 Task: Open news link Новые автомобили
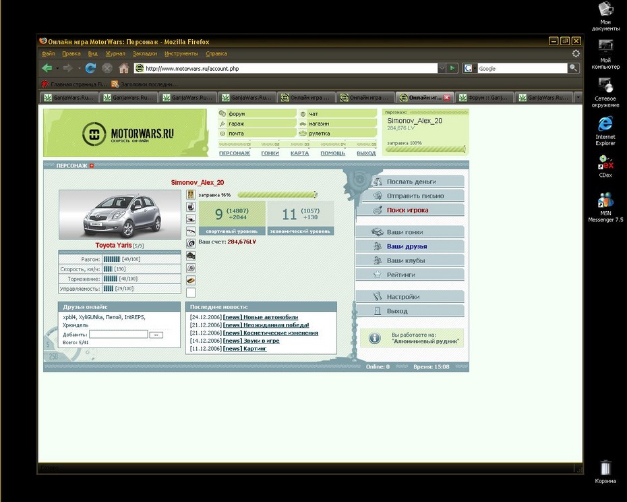(x=271, y=317)
